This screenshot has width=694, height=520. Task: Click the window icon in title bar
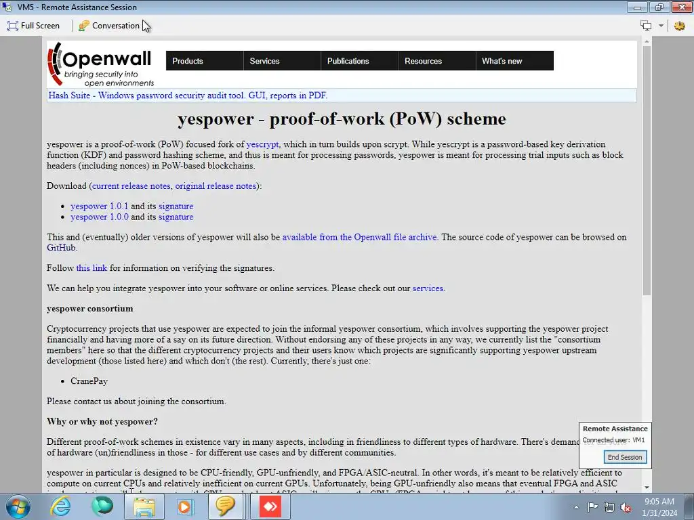point(7,7)
